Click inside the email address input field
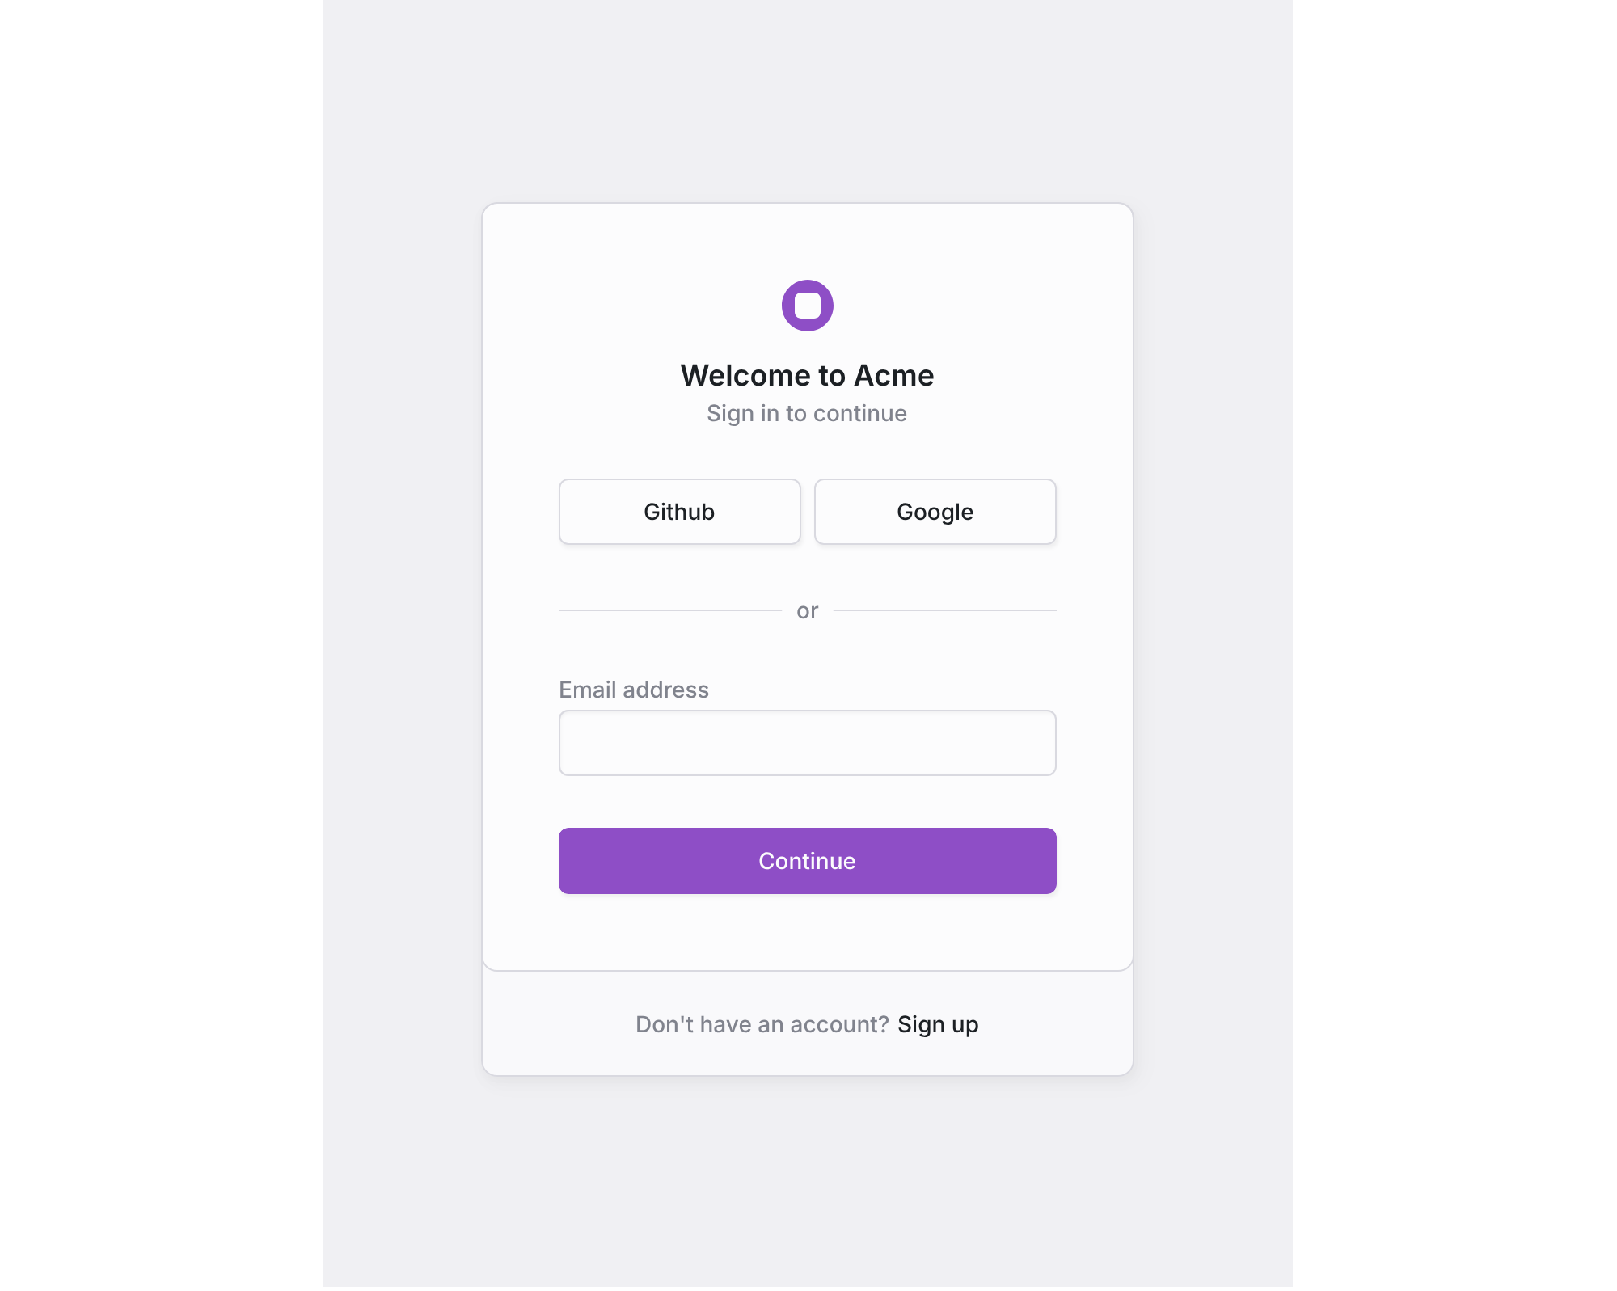 pos(807,742)
